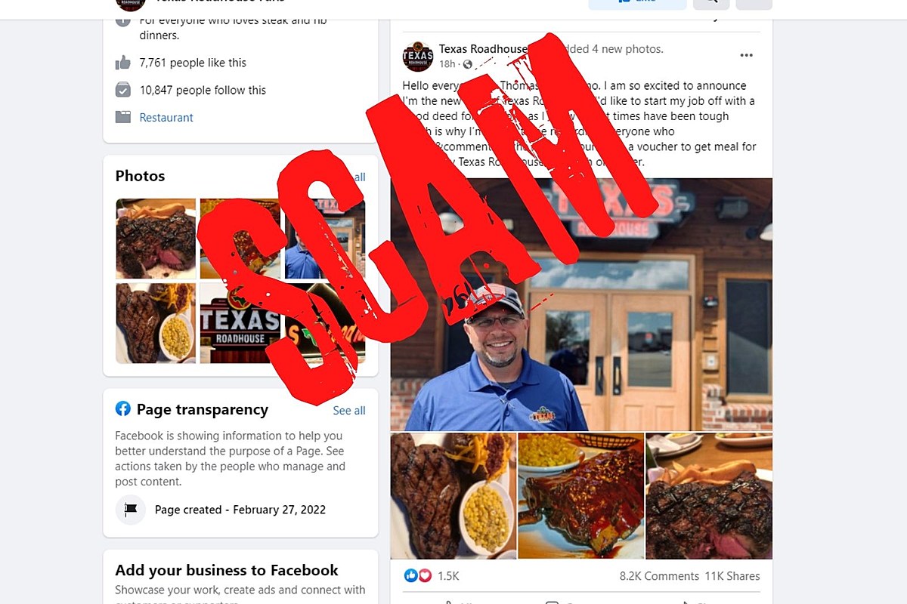Open the Restaurant category link
The height and width of the screenshot is (604, 907).
coord(166,117)
